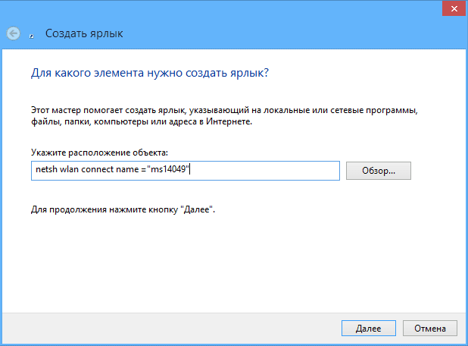This screenshot has width=468, height=346.
Task: Click the empty space right of ms14049 in the field
Action: (x=264, y=171)
